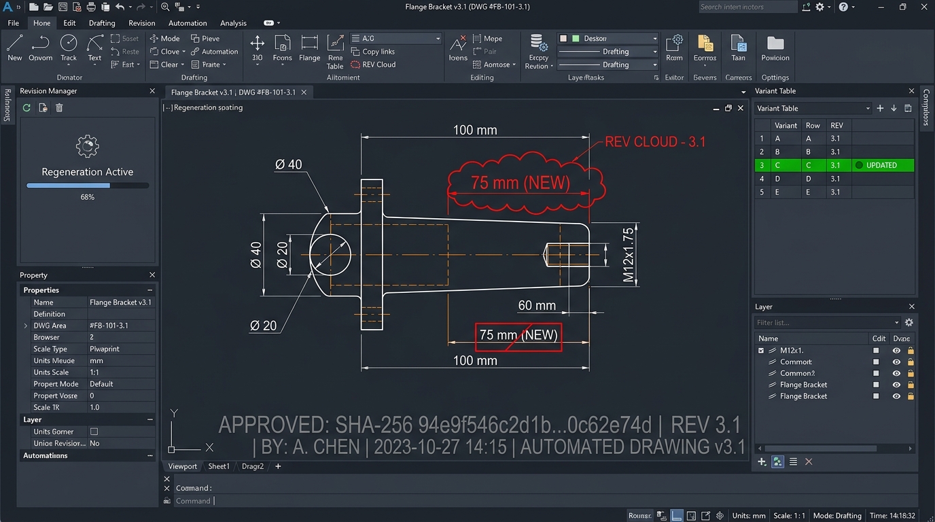Click the Copy links tool
This screenshot has height=522, width=935.
[372, 52]
